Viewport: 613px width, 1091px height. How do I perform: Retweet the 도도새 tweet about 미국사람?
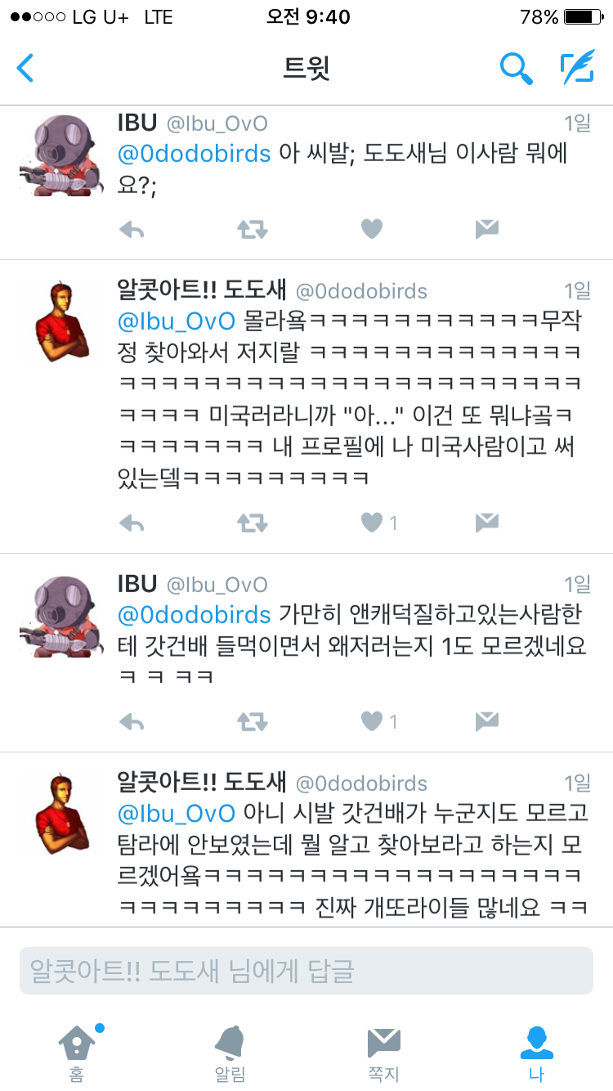pyautogui.click(x=253, y=523)
